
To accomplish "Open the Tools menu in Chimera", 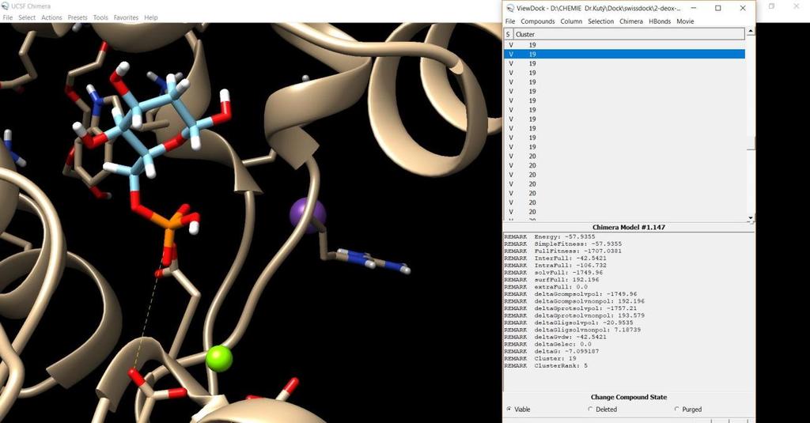I will click(x=100, y=17).
